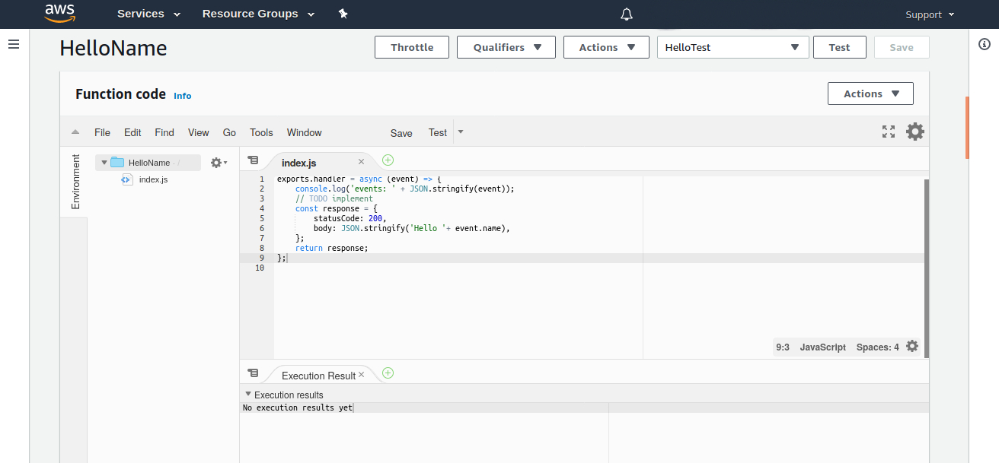Open the Qualifiers dropdown
The height and width of the screenshot is (463, 999).
(507, 47)
